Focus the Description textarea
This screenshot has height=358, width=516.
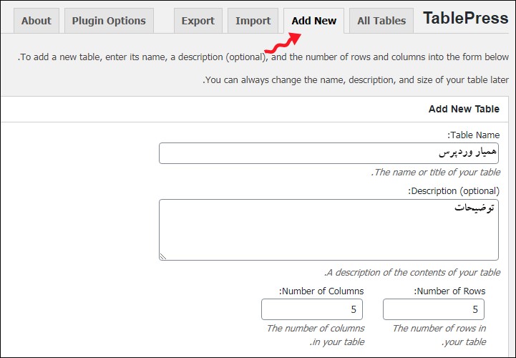point(328,230)
